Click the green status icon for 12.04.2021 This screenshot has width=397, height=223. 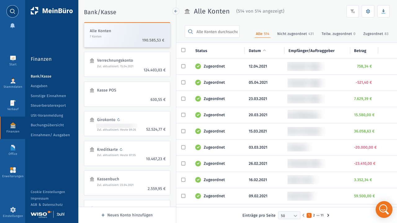[x=198, y=66]
